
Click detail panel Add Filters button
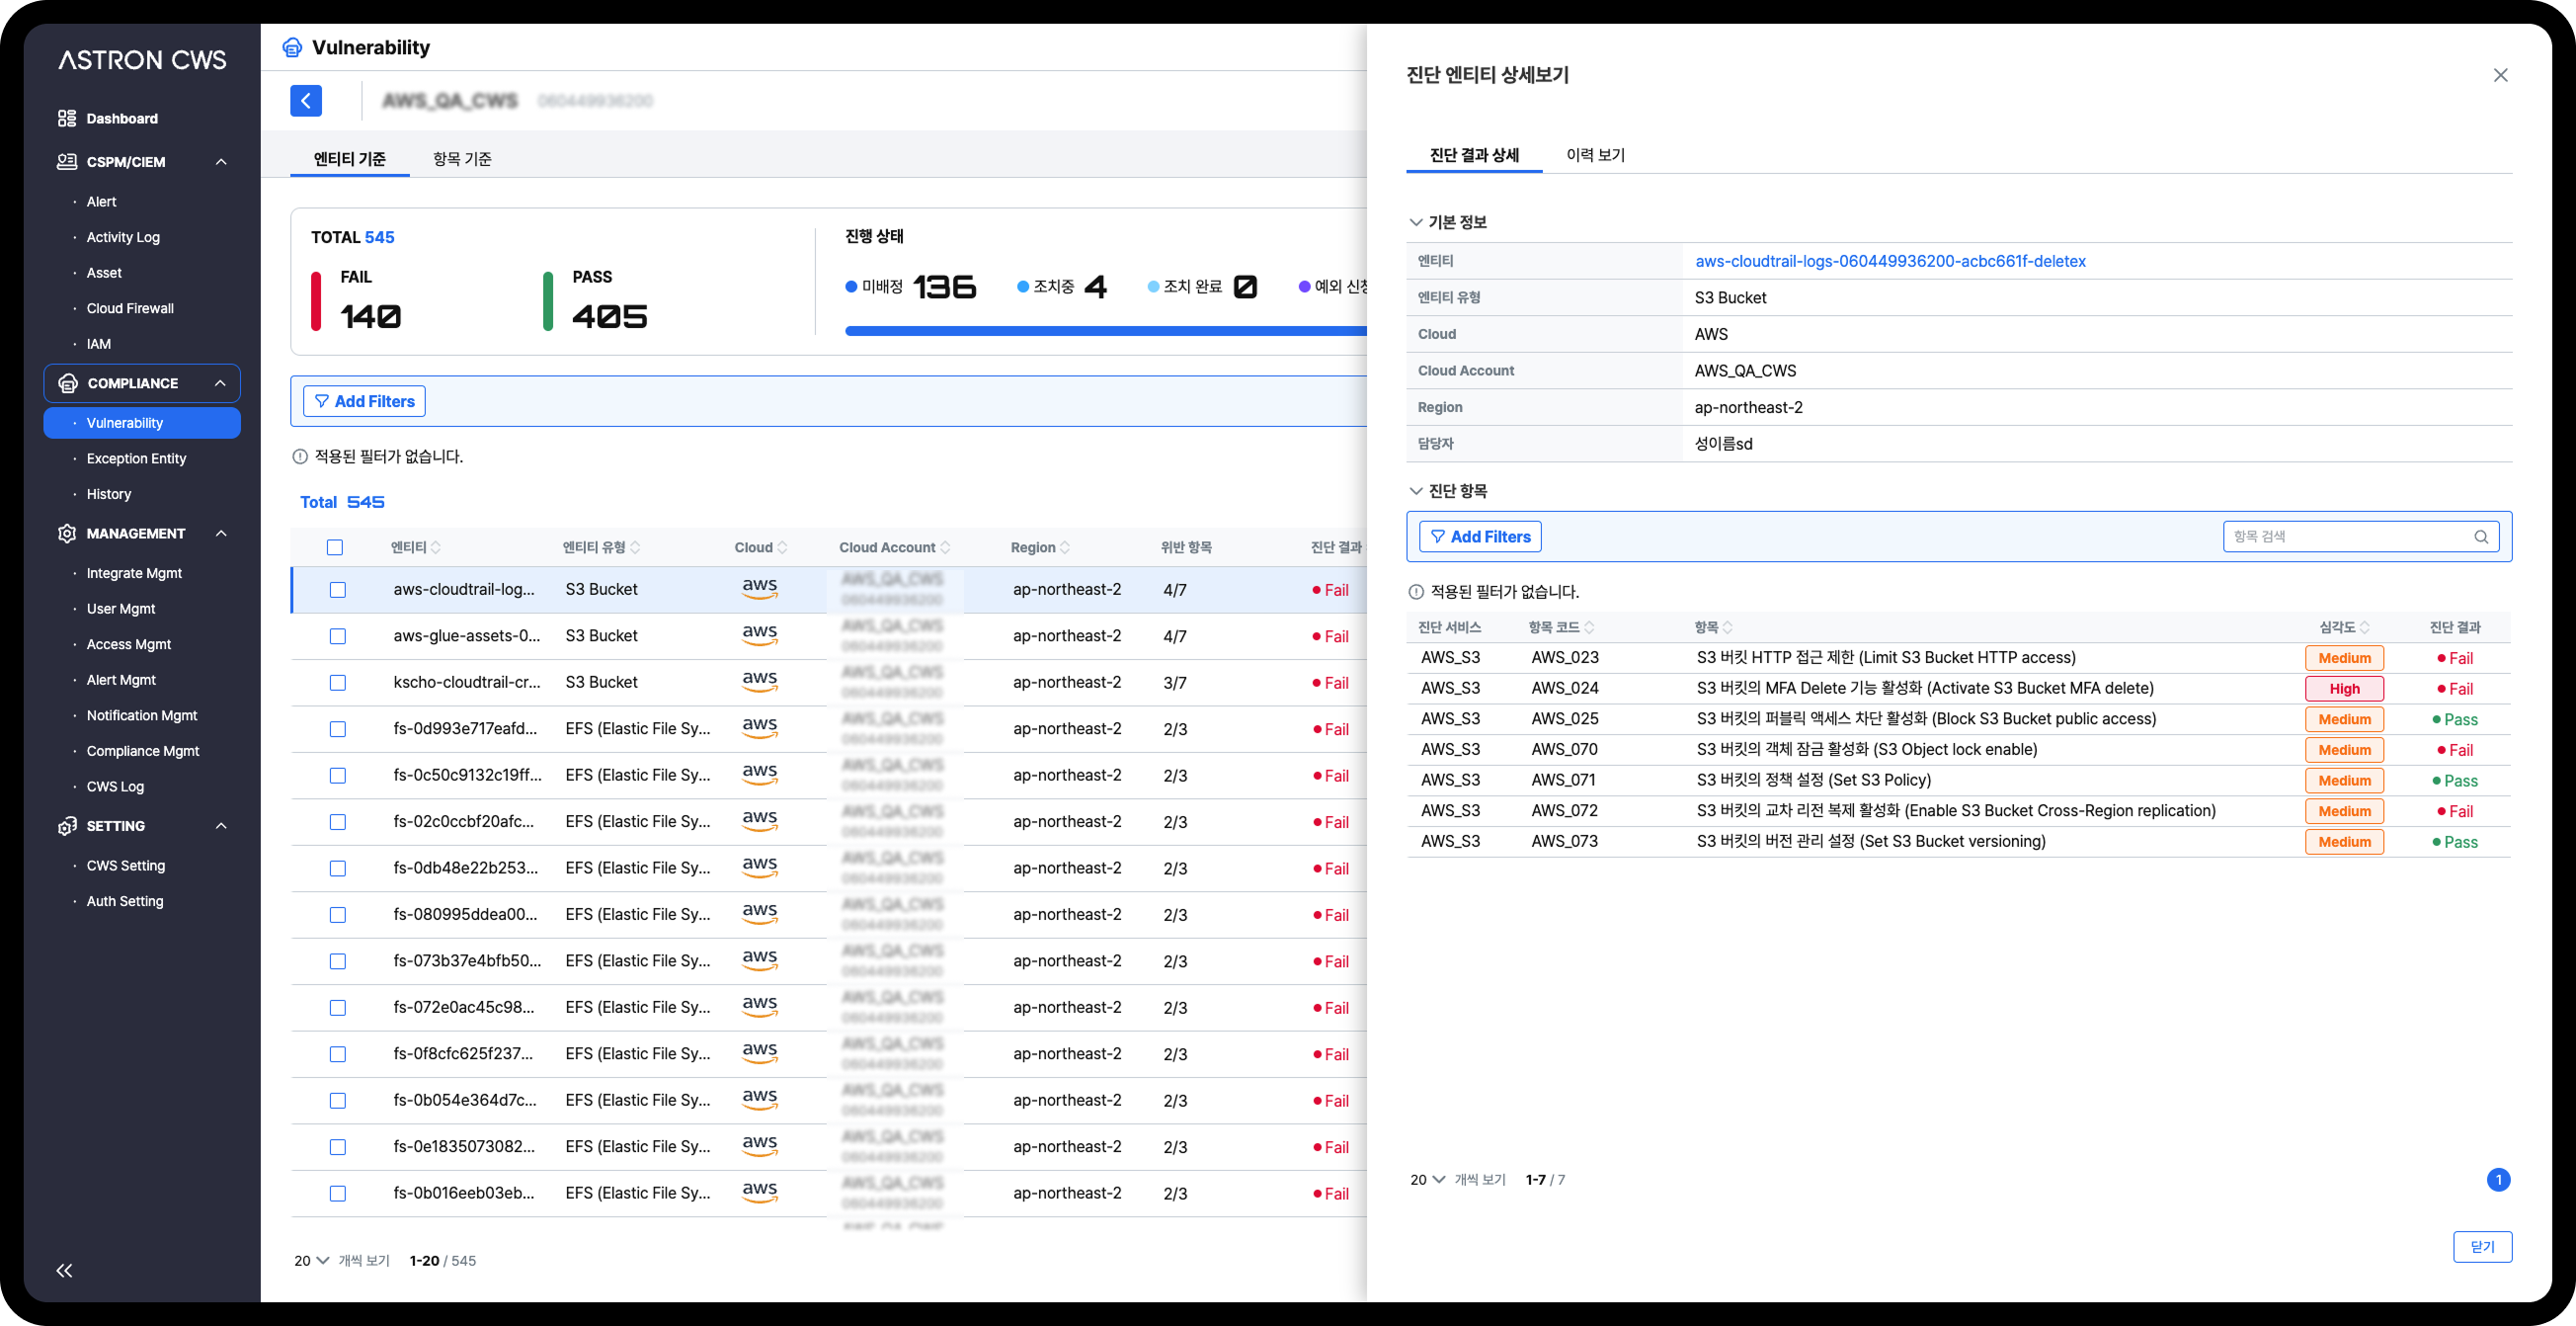1480,536
